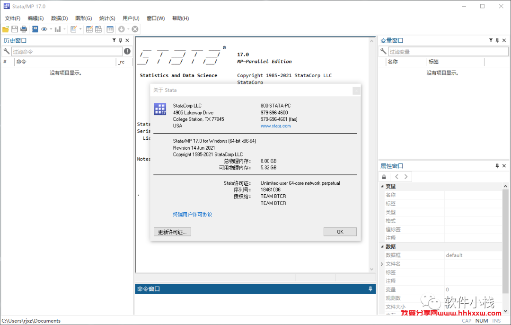Open the 窗口(W) menu
Image resolution: width=511 pixels, height=325 pixels.
[156, 18]
